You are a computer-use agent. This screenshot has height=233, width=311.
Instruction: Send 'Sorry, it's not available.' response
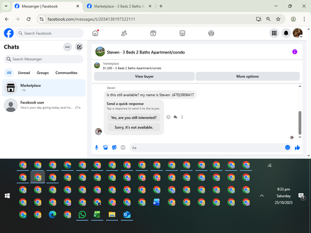134,127
